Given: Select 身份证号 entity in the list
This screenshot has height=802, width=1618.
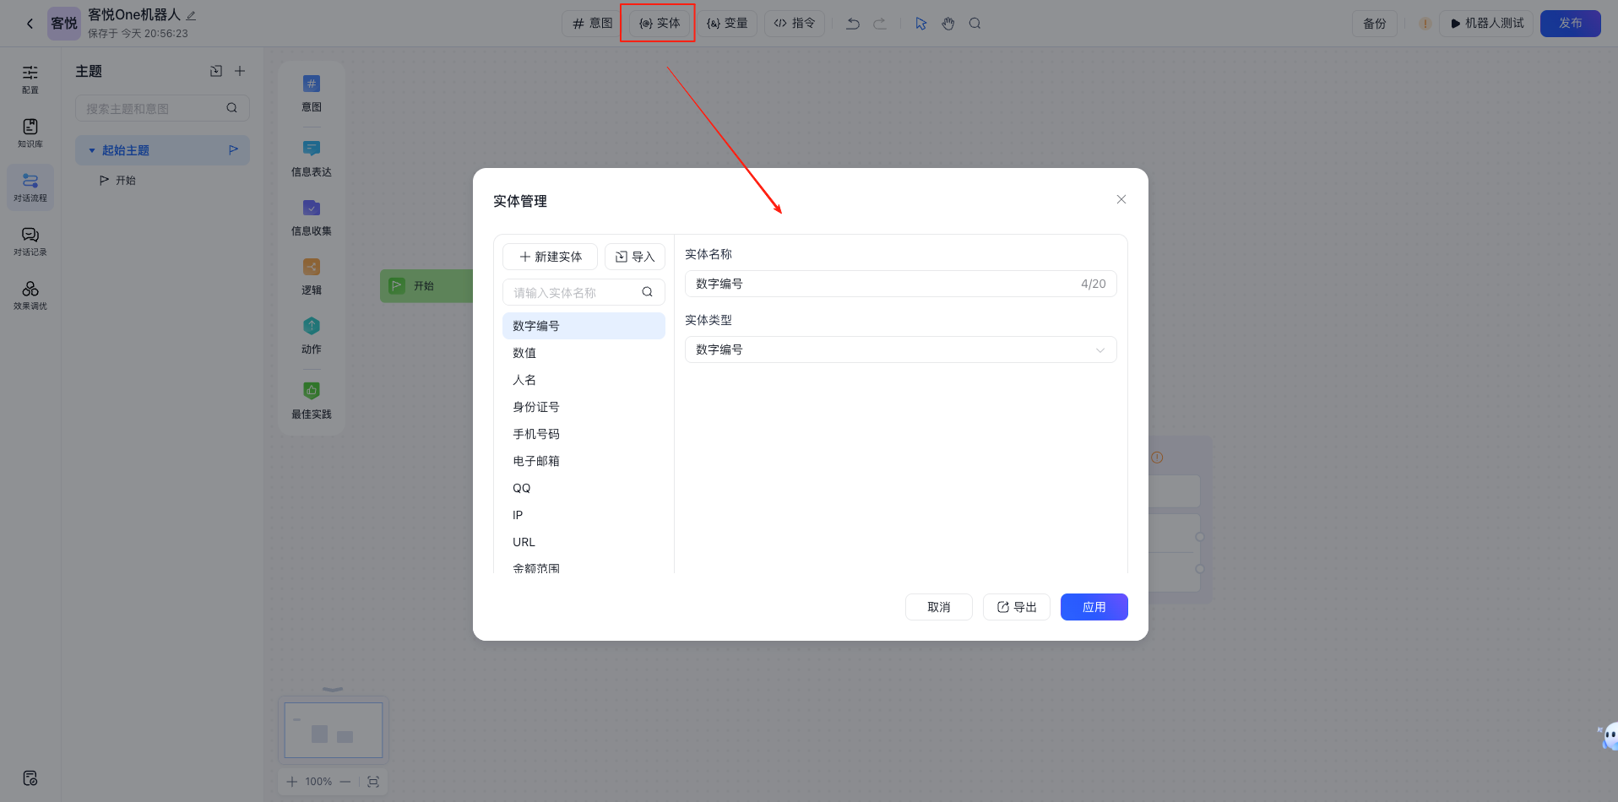Looking at the screenshot, I should (x=536, y=407).
